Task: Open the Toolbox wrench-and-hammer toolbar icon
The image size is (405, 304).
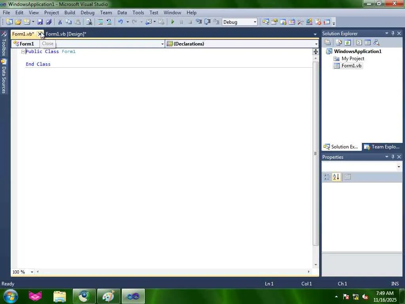Action: coord(301,22)
